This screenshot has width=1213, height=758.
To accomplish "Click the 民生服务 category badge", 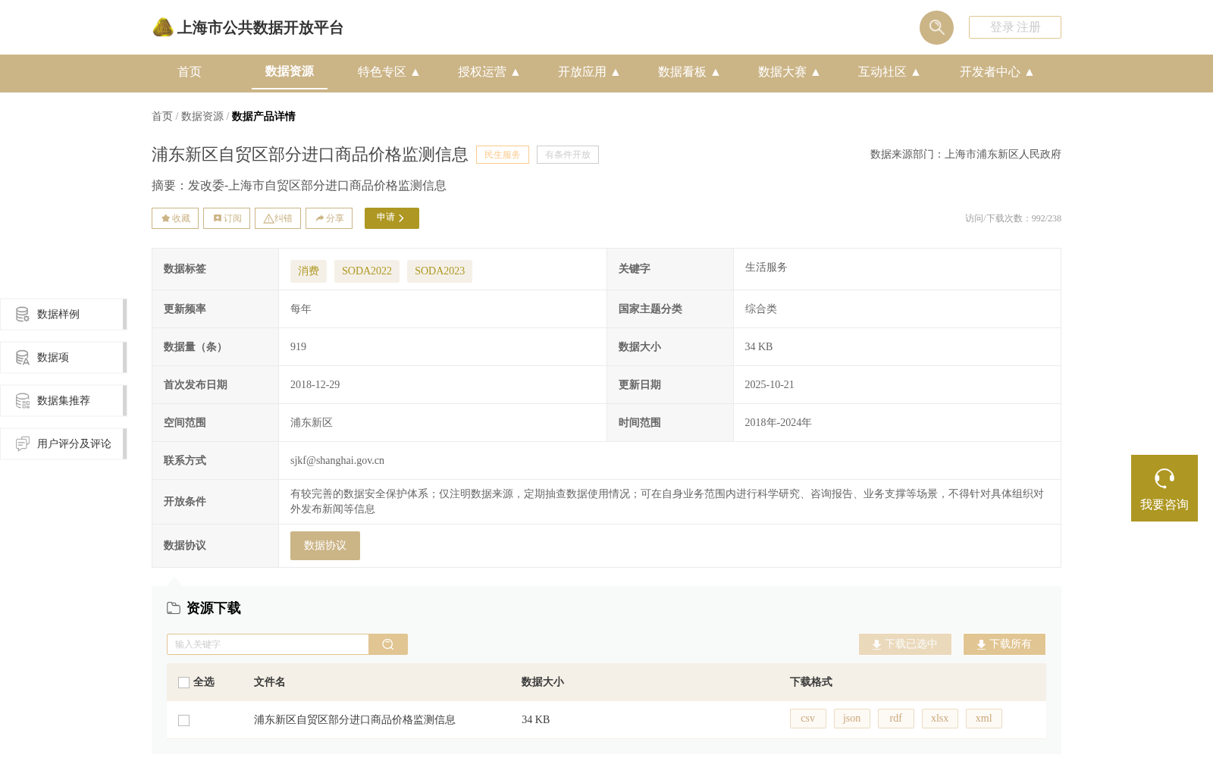I will pos(503,155).
